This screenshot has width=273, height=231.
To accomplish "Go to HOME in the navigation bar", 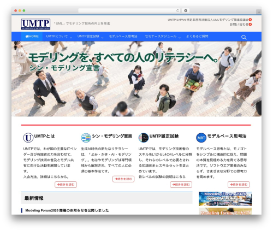I will (32, 37).
